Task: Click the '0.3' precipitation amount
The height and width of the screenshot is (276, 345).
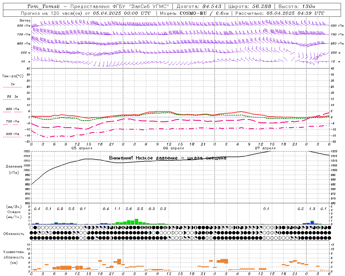Action: pyautogui.click(x=152, y=209)
